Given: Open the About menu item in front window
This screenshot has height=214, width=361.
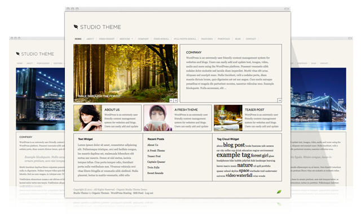Looking at the screenshot, I should (x=90, y=39).
